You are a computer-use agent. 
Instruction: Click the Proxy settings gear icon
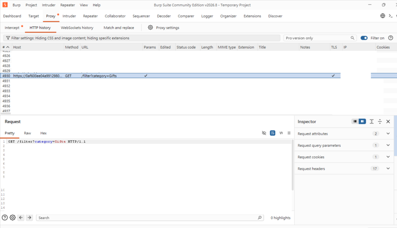(150, 27)
